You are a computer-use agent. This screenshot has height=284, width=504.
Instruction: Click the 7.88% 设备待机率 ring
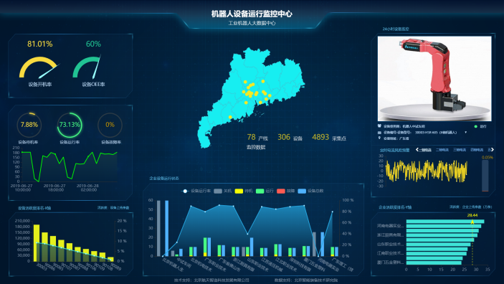coord(29,125)
